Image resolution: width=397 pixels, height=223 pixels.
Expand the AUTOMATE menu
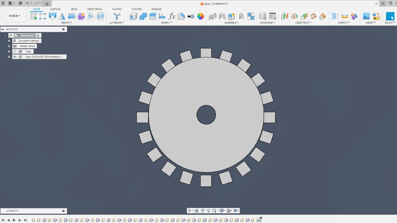coord(117,23)
